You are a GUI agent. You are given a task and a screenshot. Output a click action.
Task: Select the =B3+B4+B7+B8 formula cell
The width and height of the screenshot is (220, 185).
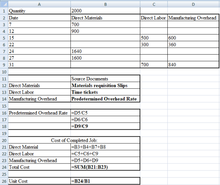[105, 147]
